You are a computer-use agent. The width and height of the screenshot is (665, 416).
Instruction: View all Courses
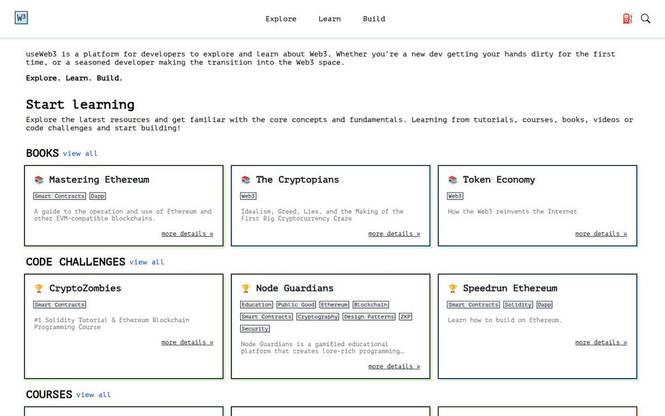tap(94, 394)
